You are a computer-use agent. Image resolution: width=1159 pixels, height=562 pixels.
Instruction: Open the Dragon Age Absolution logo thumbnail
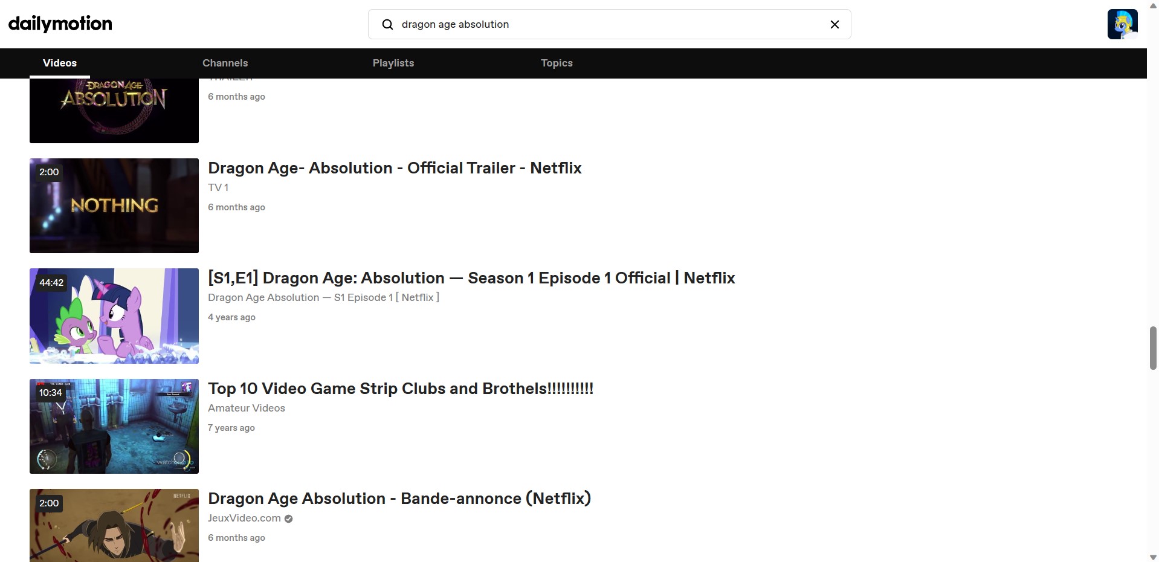tap(114, 111)
